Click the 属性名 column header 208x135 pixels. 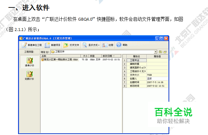(x=137, y=57)
